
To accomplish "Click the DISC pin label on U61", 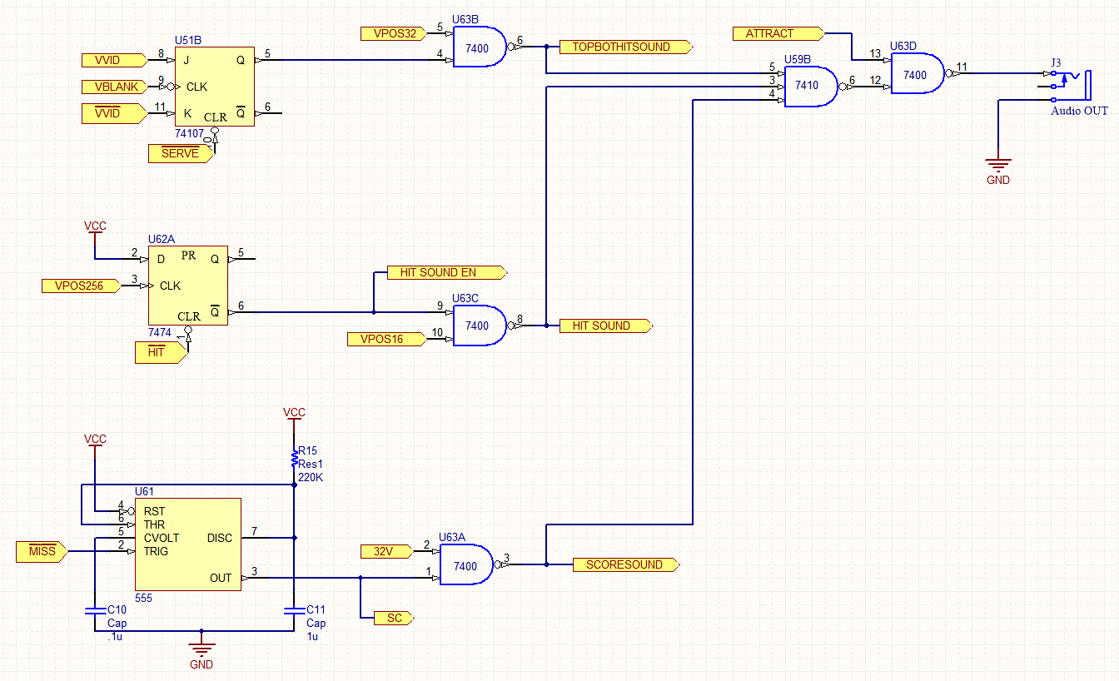I will pyautogui.click(x=220, y=538).
